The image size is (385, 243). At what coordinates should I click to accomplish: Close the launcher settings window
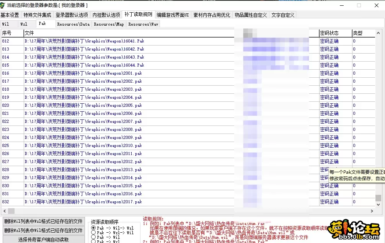tap(377, 5)
